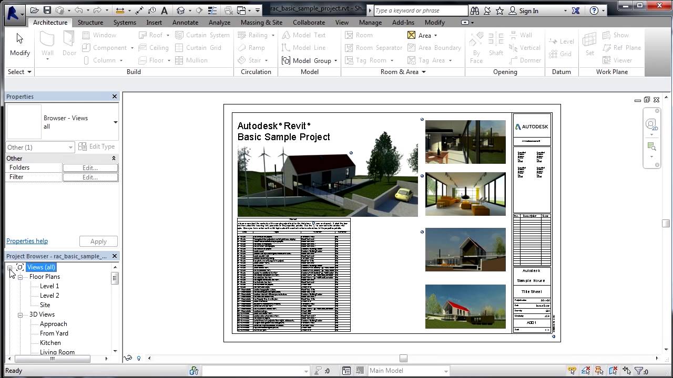Expand the Room & Area panel dropdown
This screenshot has height=378, width=673.
pyautogui.click(x=403, y=72)
